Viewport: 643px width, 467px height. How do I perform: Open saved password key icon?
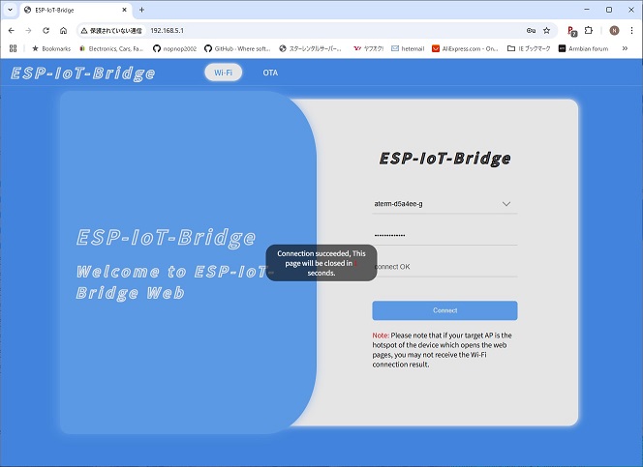tap(531, 30)
